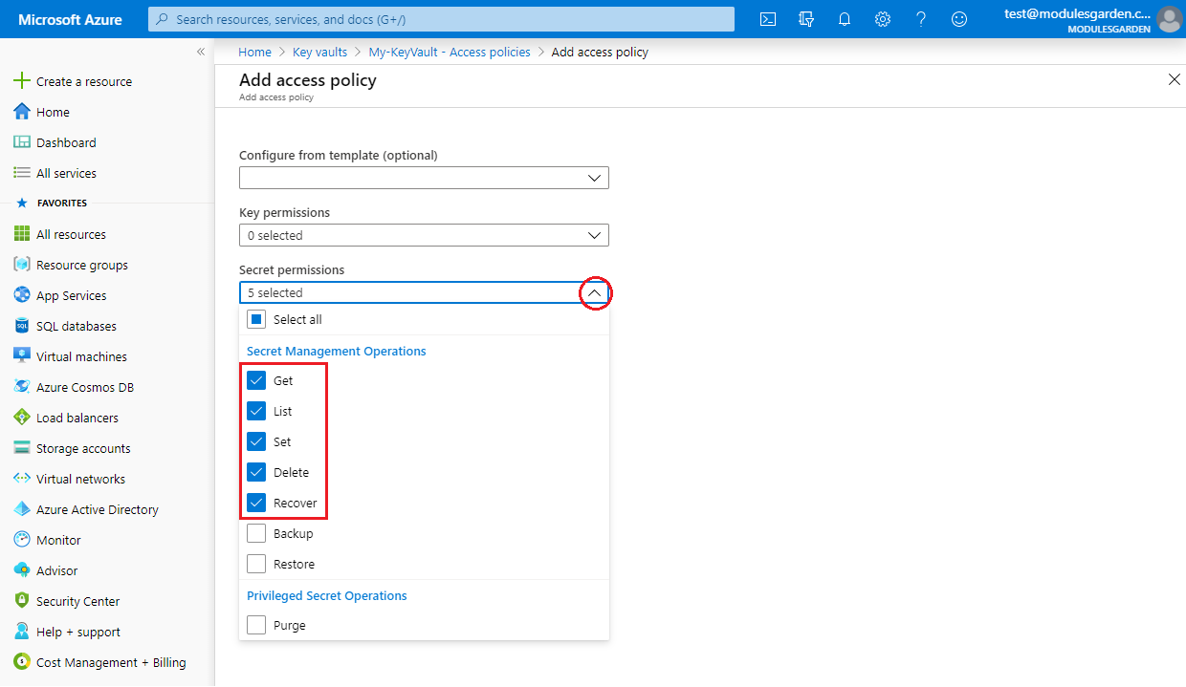This screenshot has width=1186, height=687.
Task: Click the Load balancers diamond icon
Action: coord(22,418)
